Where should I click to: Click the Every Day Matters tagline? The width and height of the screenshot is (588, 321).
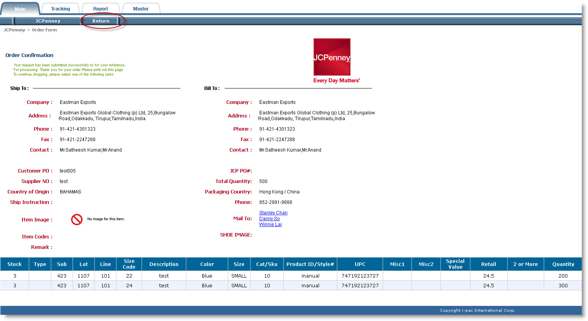coord(336,81)
